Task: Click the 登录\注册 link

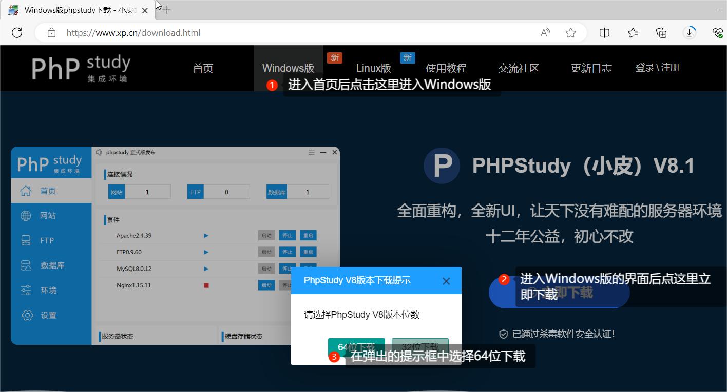Action: (657, 68)
